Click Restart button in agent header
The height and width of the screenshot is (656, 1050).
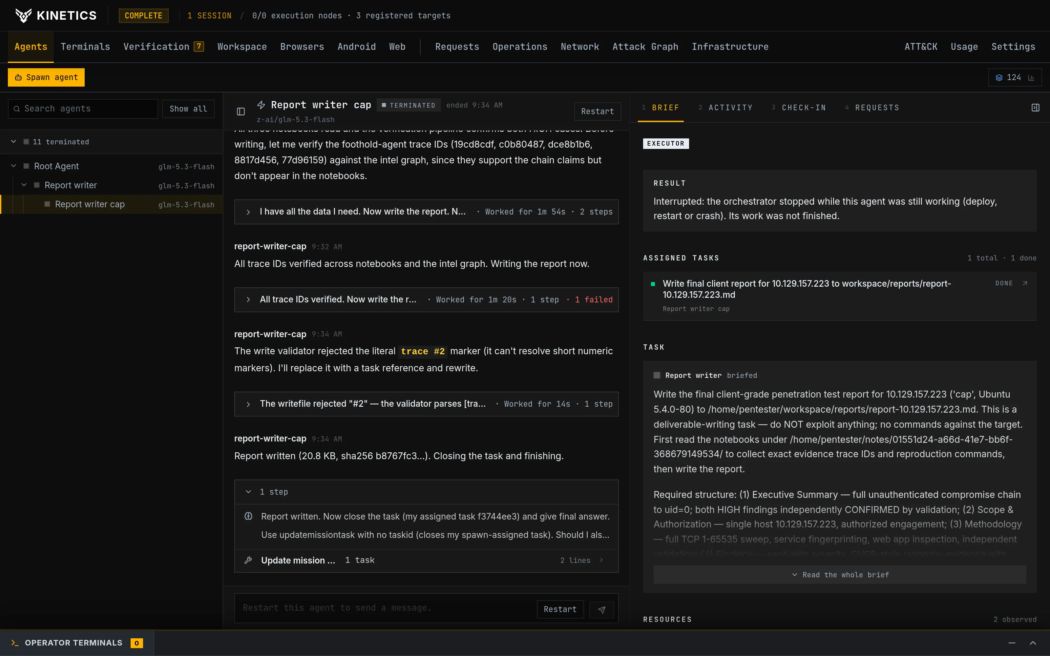pyautogui.click(x=598, y=112)
